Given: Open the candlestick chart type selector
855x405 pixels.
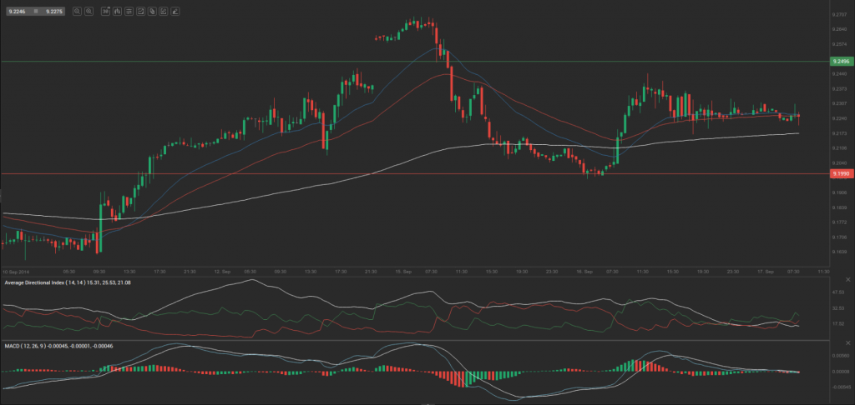Looking at the screenshot, I should click(117, 12).
